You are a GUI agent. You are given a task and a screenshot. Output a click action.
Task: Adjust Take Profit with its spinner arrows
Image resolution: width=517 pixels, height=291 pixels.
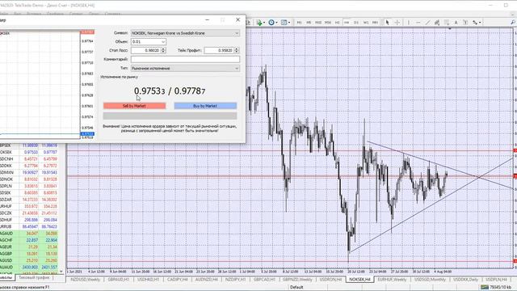tap(237, 50)
